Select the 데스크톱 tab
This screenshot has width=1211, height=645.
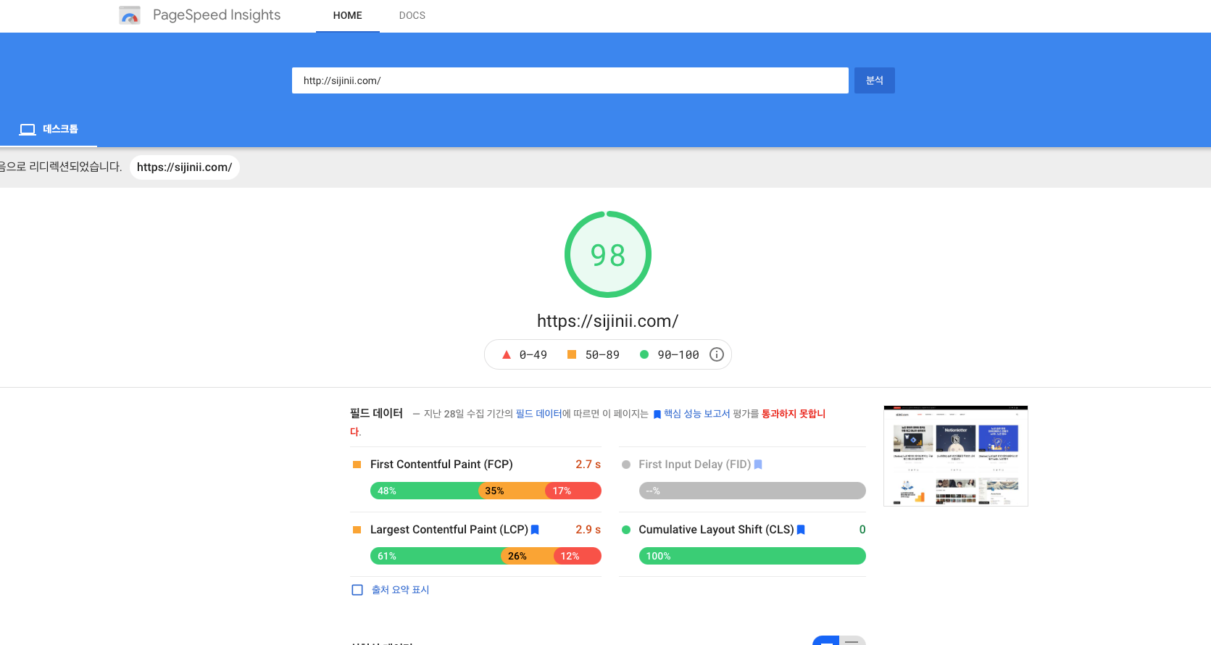pos(49,129)
